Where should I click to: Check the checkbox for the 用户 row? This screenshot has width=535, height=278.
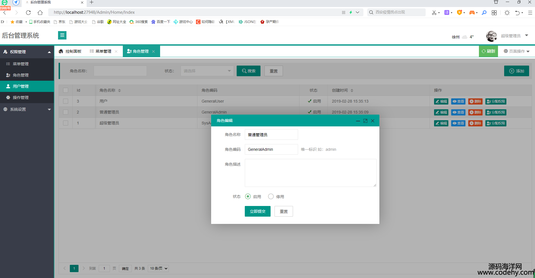point(66,101)
